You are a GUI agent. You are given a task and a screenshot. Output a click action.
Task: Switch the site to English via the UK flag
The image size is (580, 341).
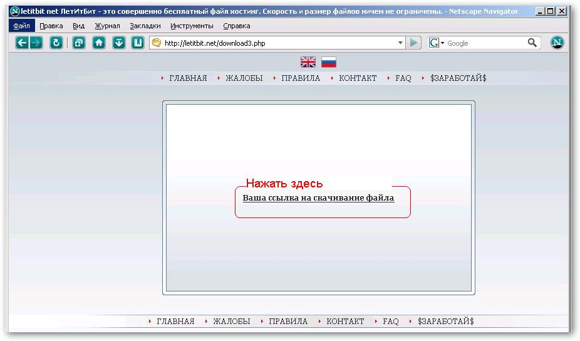308,62
